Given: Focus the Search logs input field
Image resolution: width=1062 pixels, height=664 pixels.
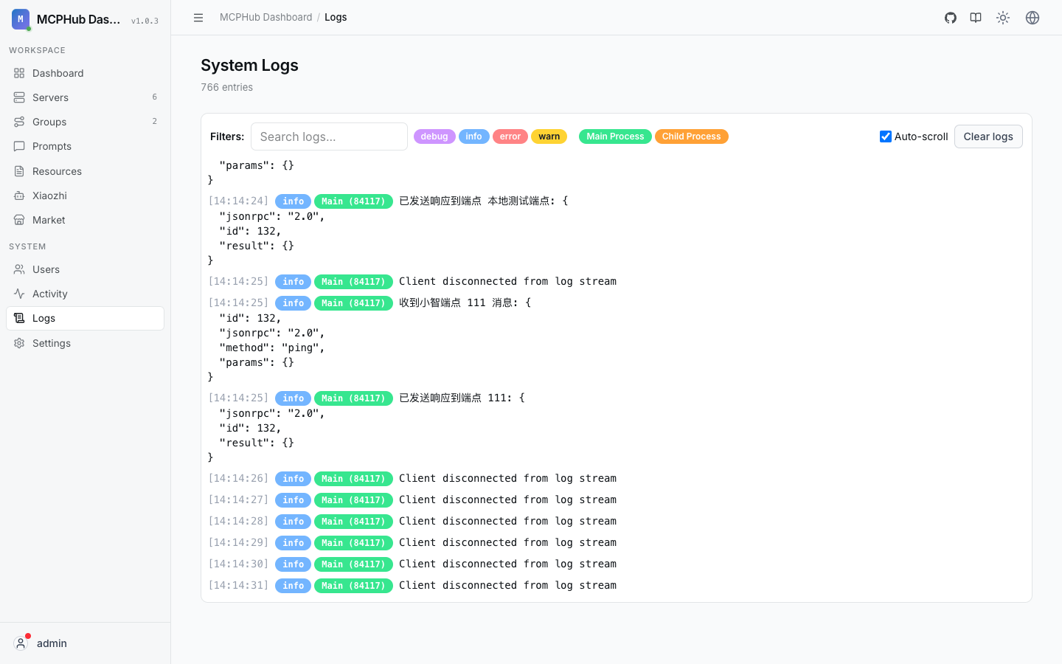Looking at the screenshot, I should (329, 136).
